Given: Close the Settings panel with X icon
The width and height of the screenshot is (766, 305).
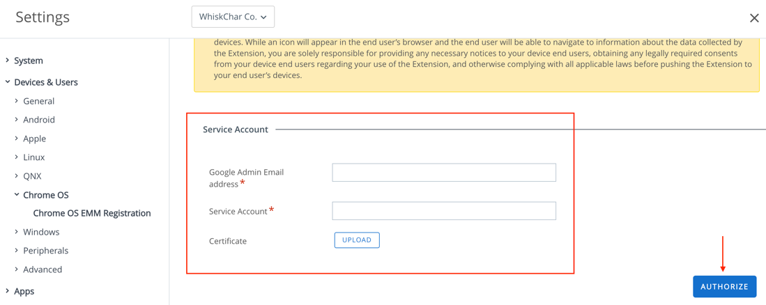Looking at the screenshot, I should pyautogui.click(x=754, y=18).
